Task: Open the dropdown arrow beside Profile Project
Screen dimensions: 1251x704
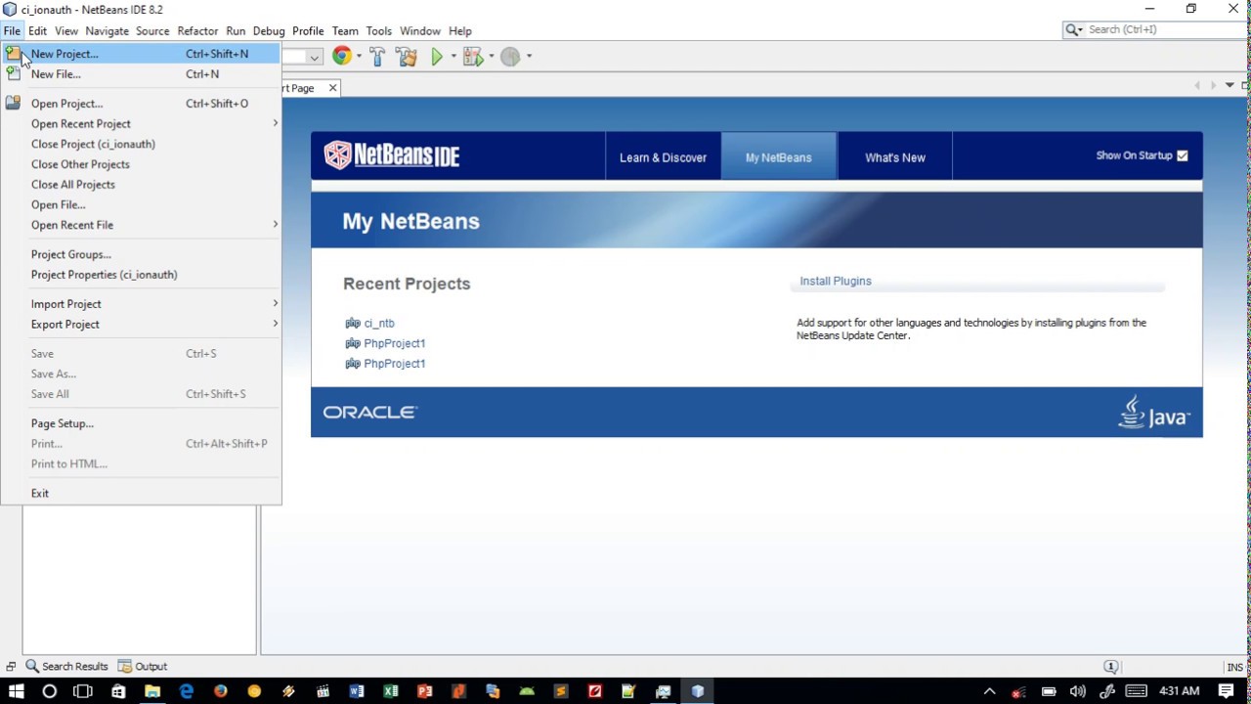Action: pos(529,57)
